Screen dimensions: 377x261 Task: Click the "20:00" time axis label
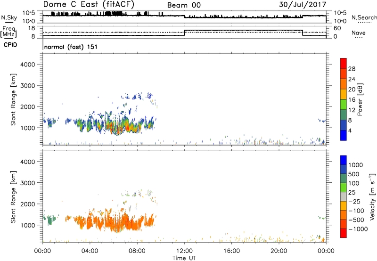pyautogui.click(x=279, y=251)
